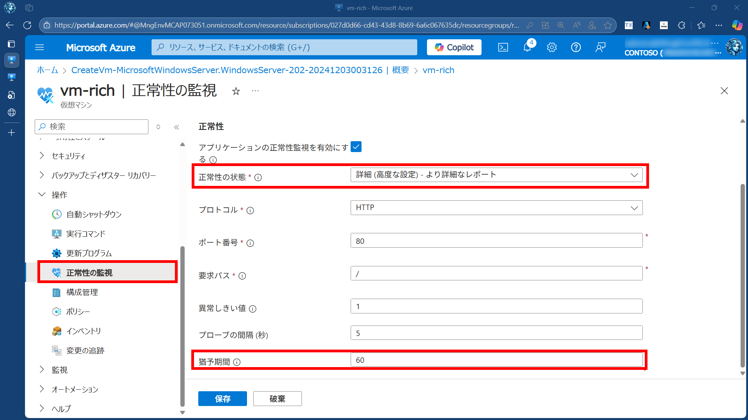This screenshot has width=748, height=420.
Task: Open the プロトコル HTTP dropdown
Action: coord(496,208)
